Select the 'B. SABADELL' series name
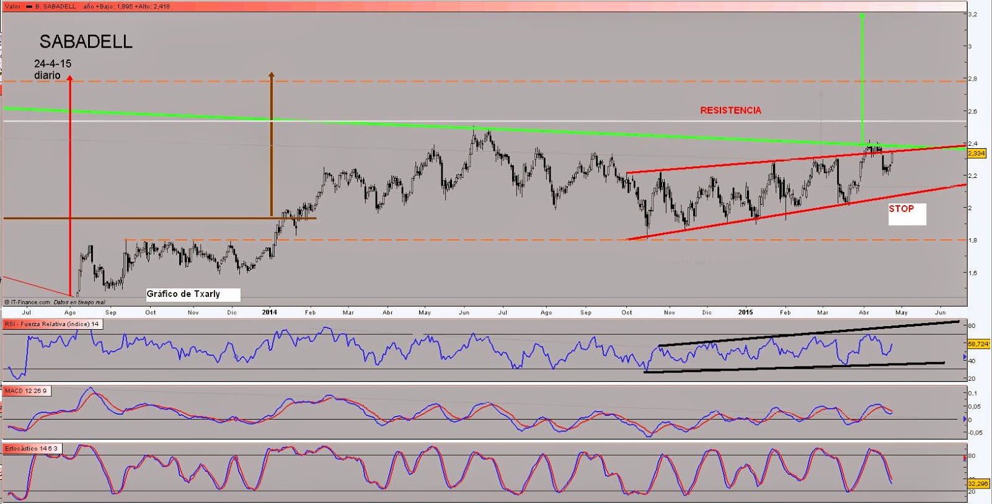 [55, 6]
